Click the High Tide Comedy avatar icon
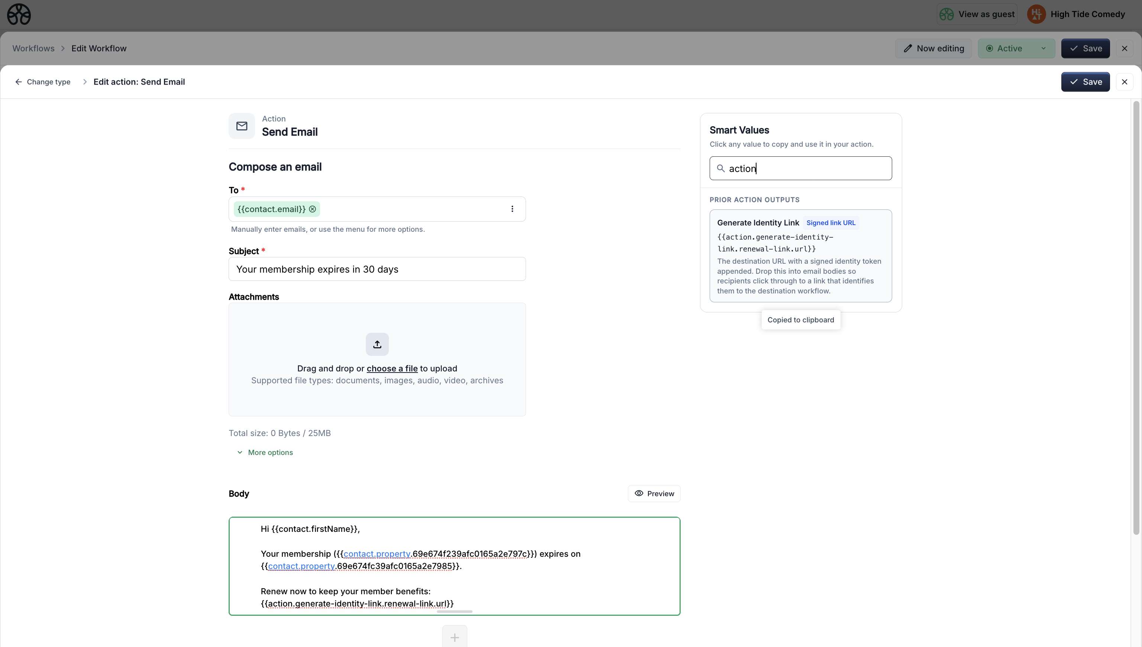 coord(1036,14)
